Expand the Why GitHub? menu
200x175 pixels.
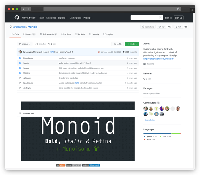[29, 18]
